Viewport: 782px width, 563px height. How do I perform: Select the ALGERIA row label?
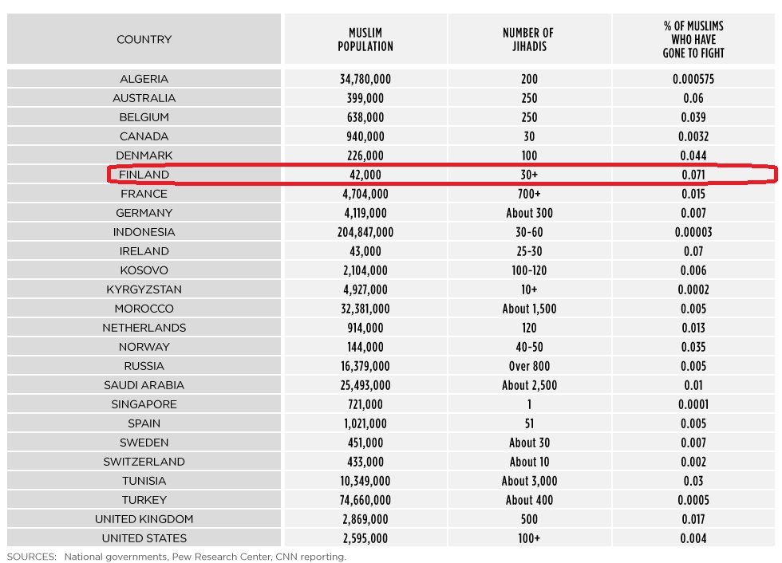144,79
